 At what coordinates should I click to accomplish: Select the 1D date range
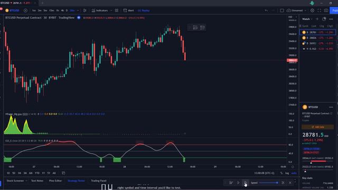(8, 173)
